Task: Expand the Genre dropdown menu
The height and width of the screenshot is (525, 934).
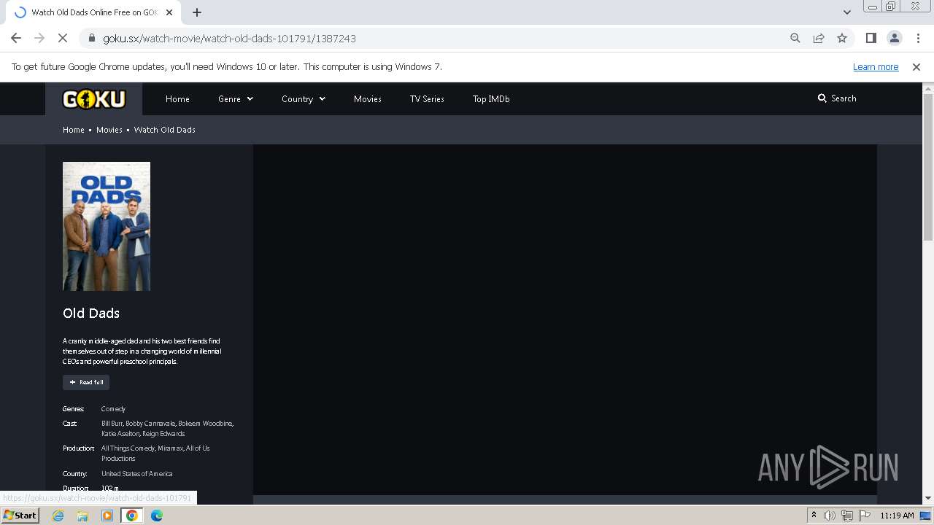Action: click(236, 98)
